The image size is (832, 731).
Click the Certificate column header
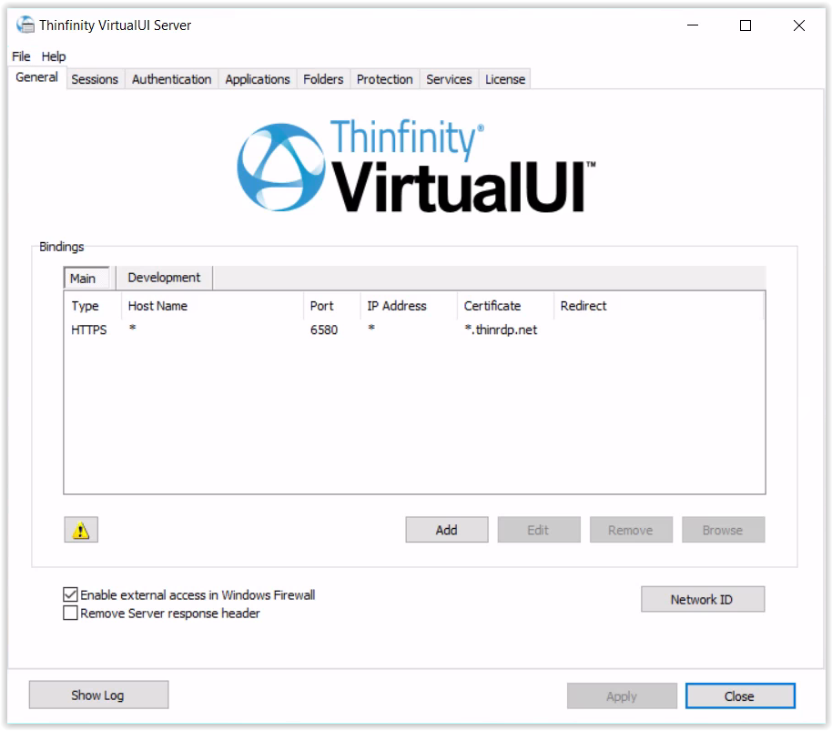[x=492, y=306]
